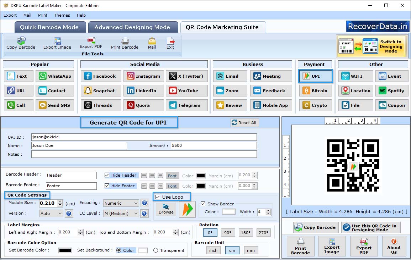Viewport: 411px width, 260px height.
Task: Open the Print menu
Action: tap(43, 15)
